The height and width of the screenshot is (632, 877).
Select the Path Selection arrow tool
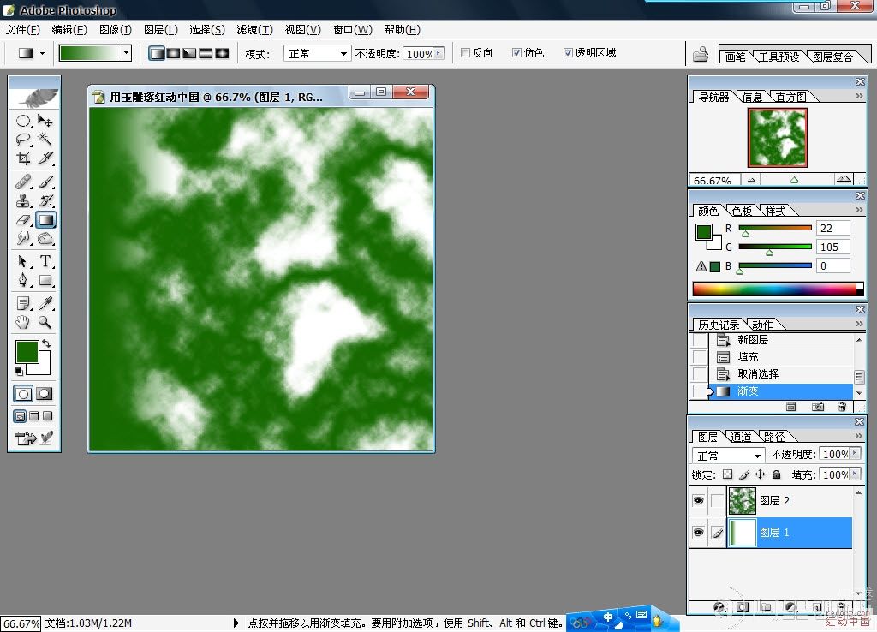click(23, 261)
